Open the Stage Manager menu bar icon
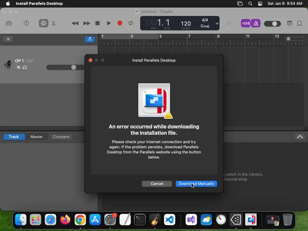The width and height of the screenshot is (308, 231). click(240, 3)
